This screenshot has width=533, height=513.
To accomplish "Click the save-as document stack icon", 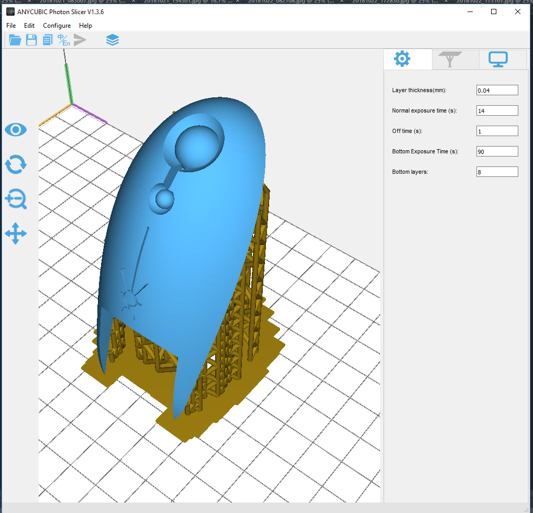I will (48, 40).
